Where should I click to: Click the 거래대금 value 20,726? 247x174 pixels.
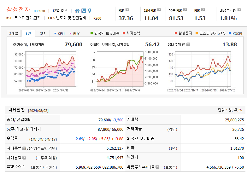point(238,130)
